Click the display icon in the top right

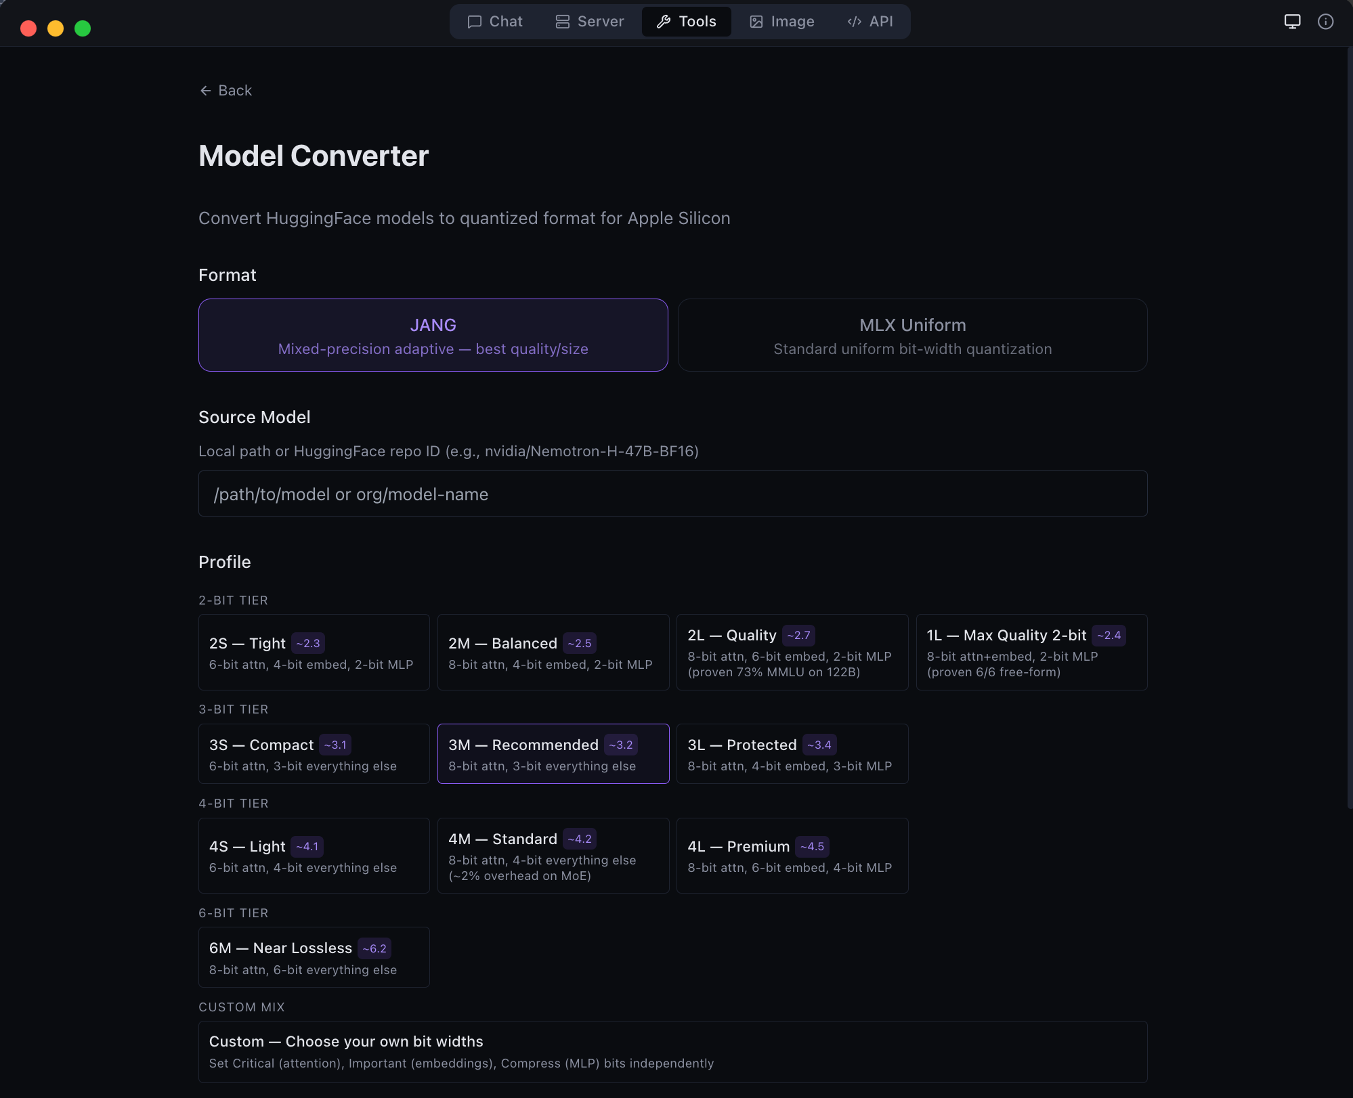(x=1292, y=21)
